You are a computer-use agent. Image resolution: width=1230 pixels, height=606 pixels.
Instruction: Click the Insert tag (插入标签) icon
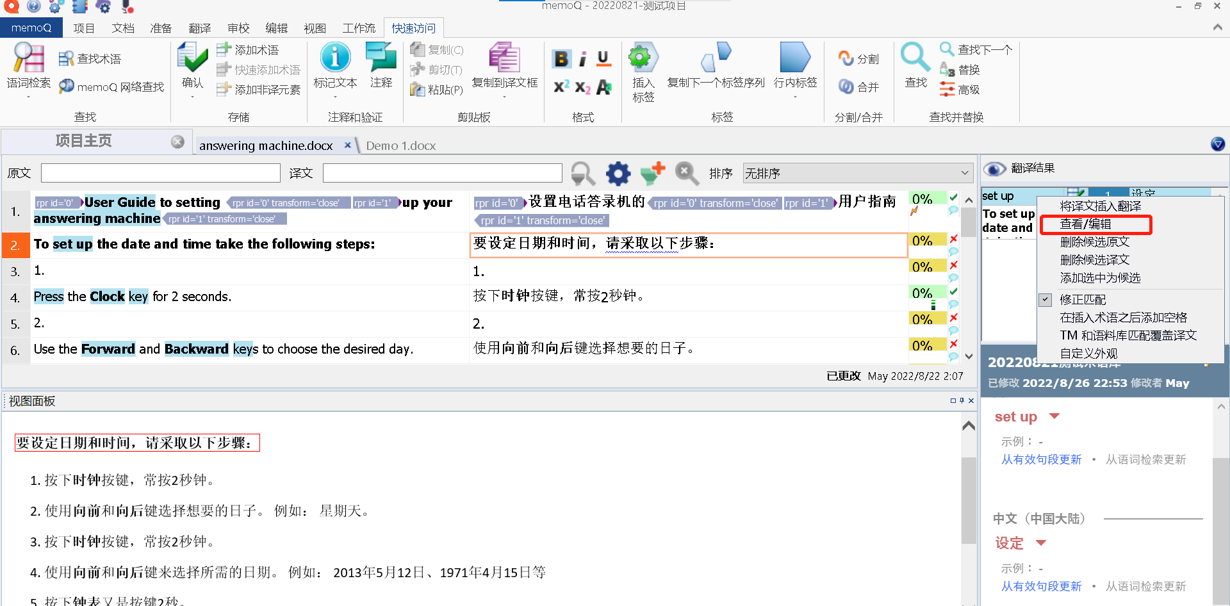coord(643,58)
